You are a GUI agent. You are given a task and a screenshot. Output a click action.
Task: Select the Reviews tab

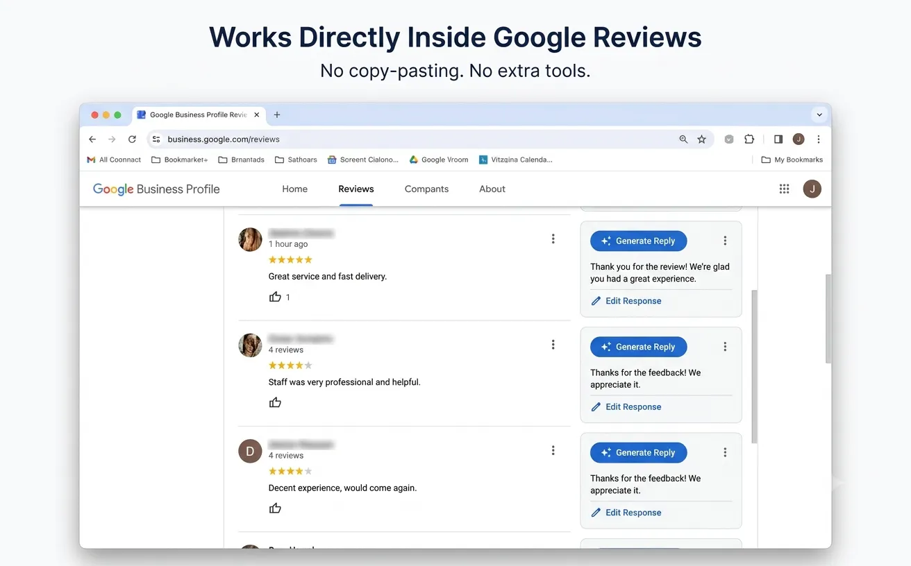[x=356, y=189]
